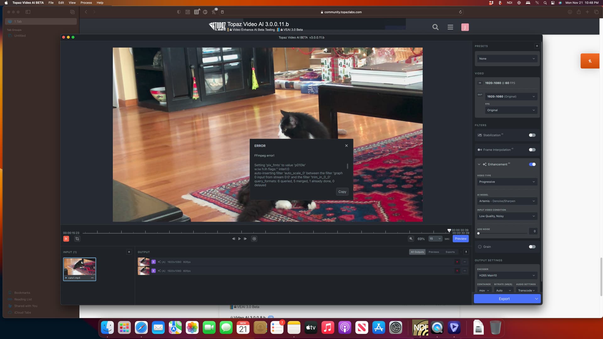Delete the first output row with the red X

pyautogui.click(x=457, y=262)
